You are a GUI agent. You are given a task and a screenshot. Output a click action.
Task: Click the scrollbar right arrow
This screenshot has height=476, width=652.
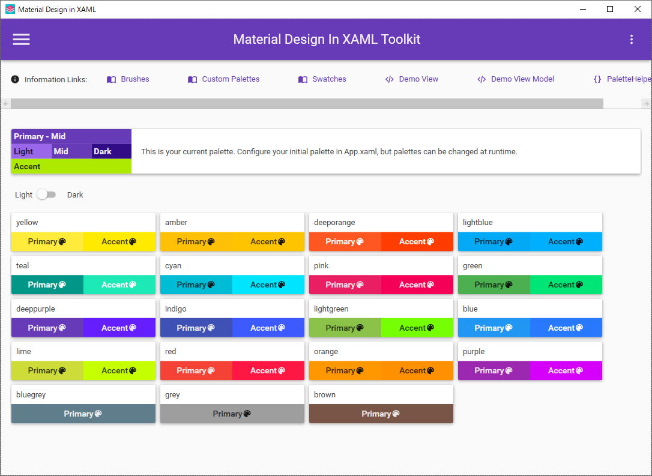click(x=646, y=103)
